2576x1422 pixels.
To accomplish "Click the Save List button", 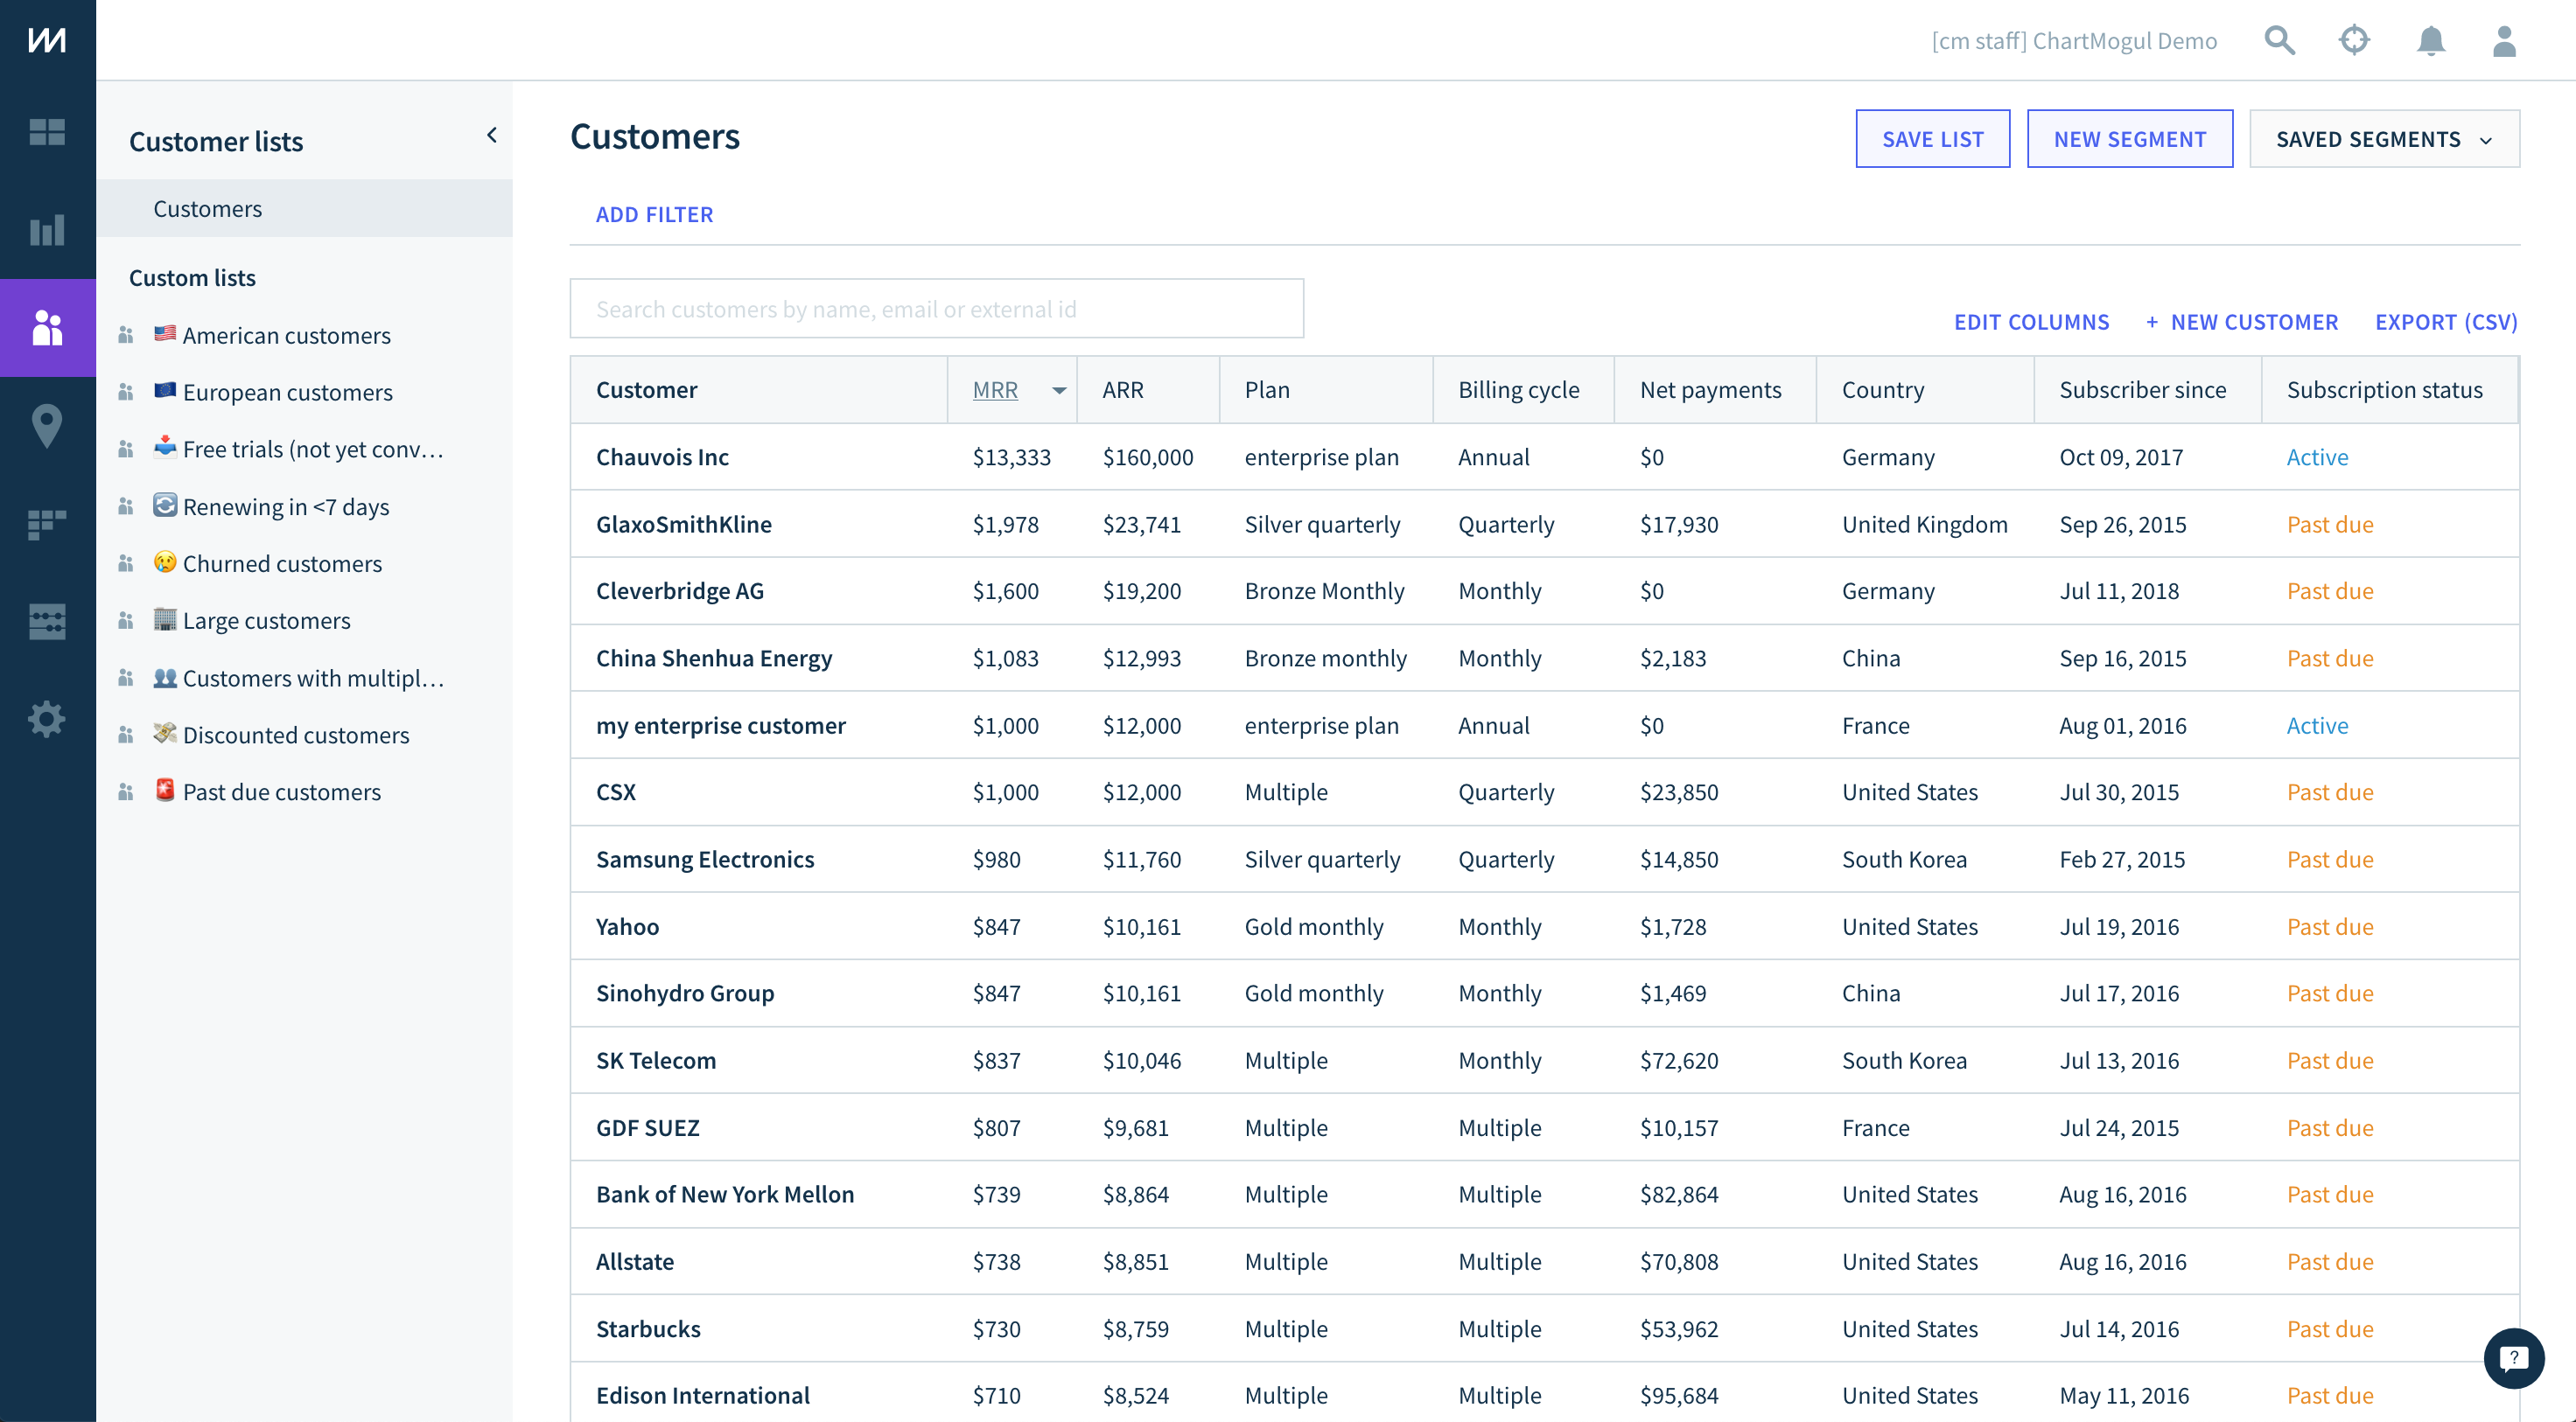I will coord(1932,139).
